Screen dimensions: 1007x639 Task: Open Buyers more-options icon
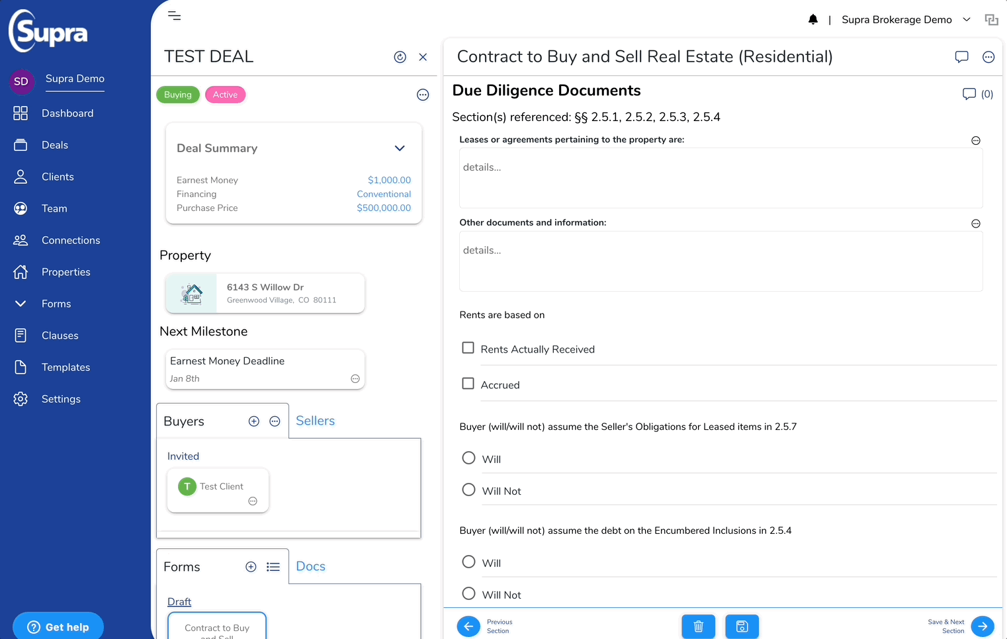(x=275, y=421)
